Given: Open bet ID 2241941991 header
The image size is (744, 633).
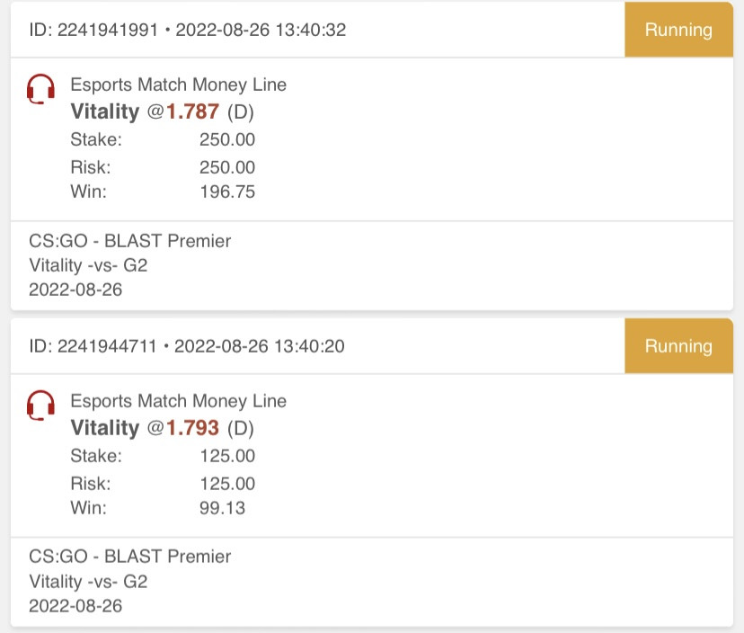Looking at the screenshot, I should (x=188, y=30).
